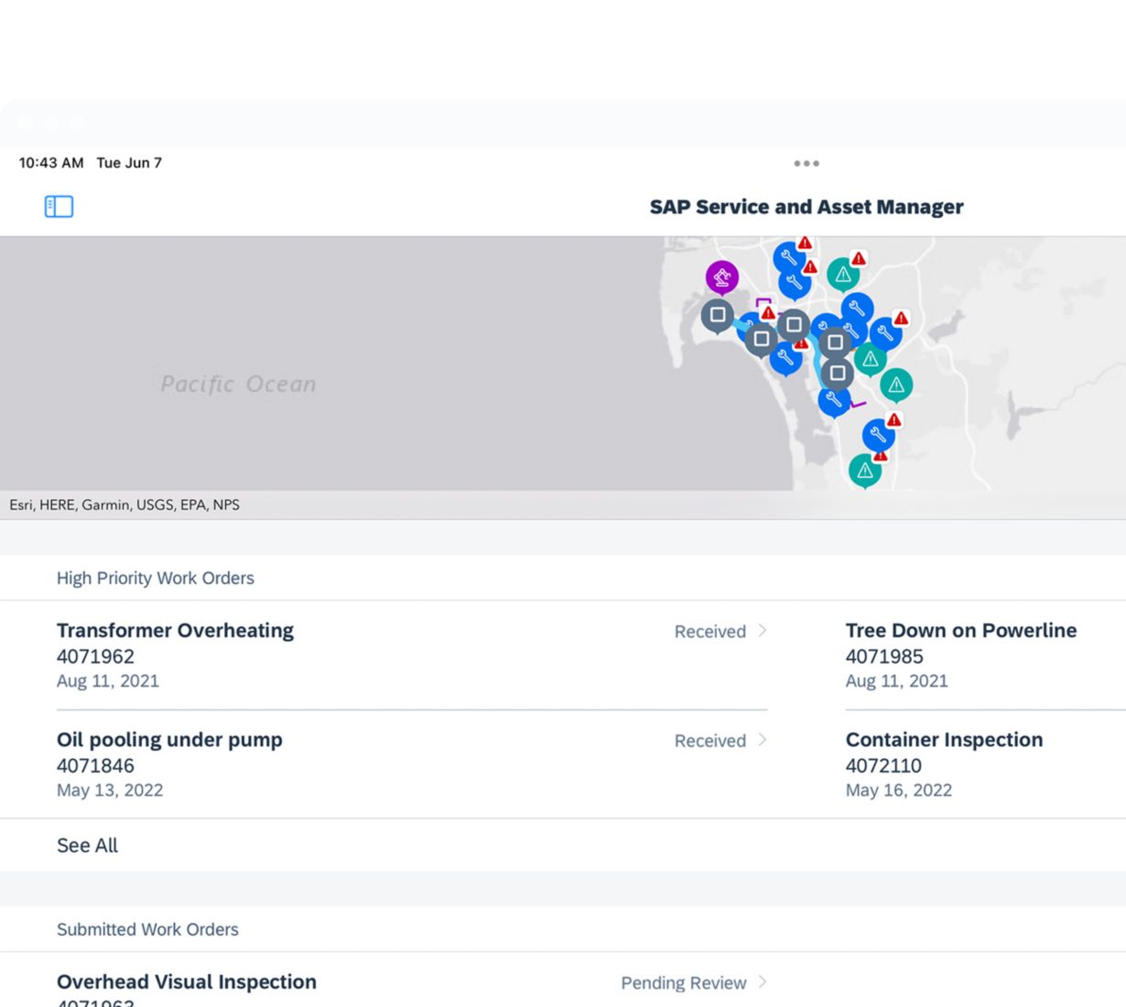Click See All high priority work orders
This screenshot has height=1007, width=1126.
87,845
